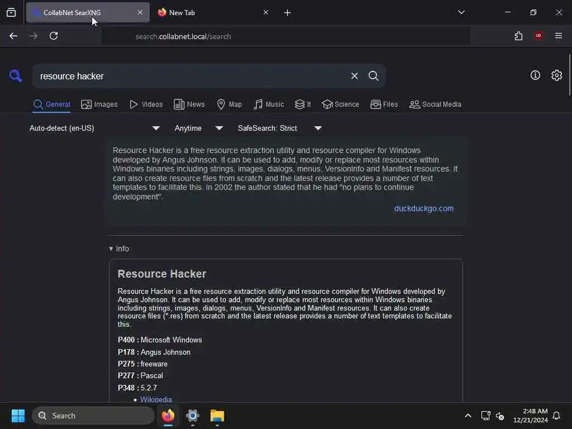Screen dimensions: 572x429
Task: Open the network status tray icon
Action: tap(485, 416)
